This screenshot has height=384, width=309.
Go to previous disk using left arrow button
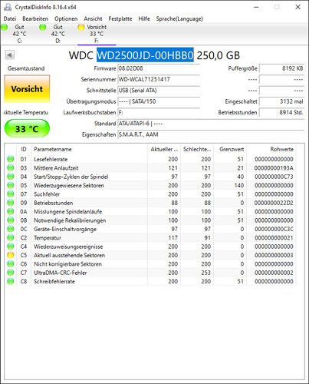(x=10, y=55)
